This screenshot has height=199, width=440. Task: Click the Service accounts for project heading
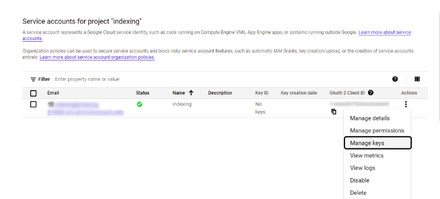coord(82,21)
